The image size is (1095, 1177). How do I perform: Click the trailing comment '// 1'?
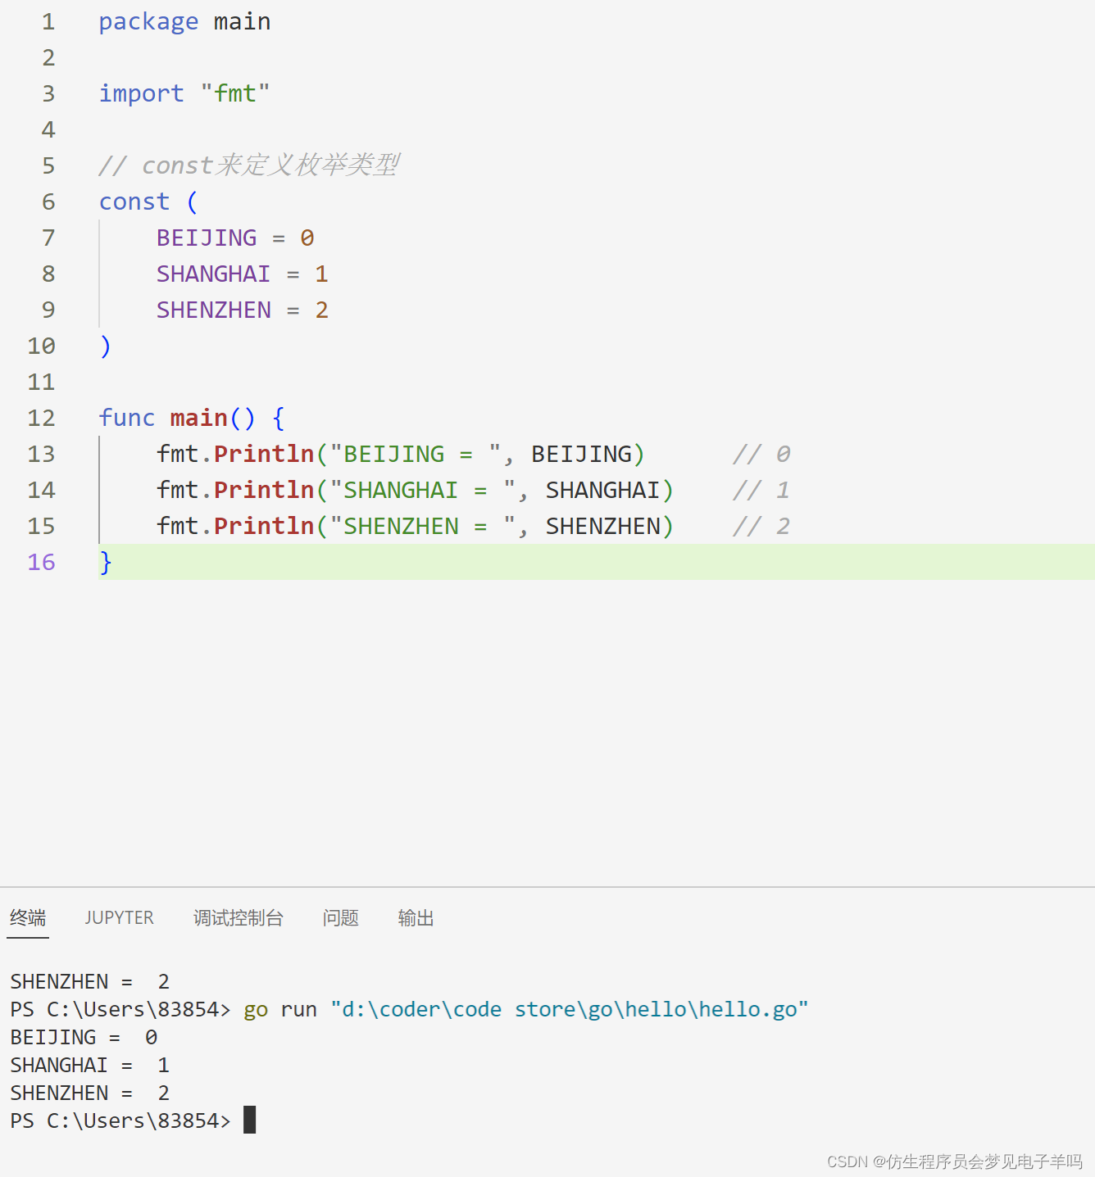tap(761, 490)
